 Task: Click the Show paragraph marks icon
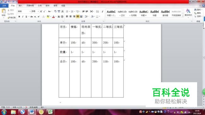[102, 11]
